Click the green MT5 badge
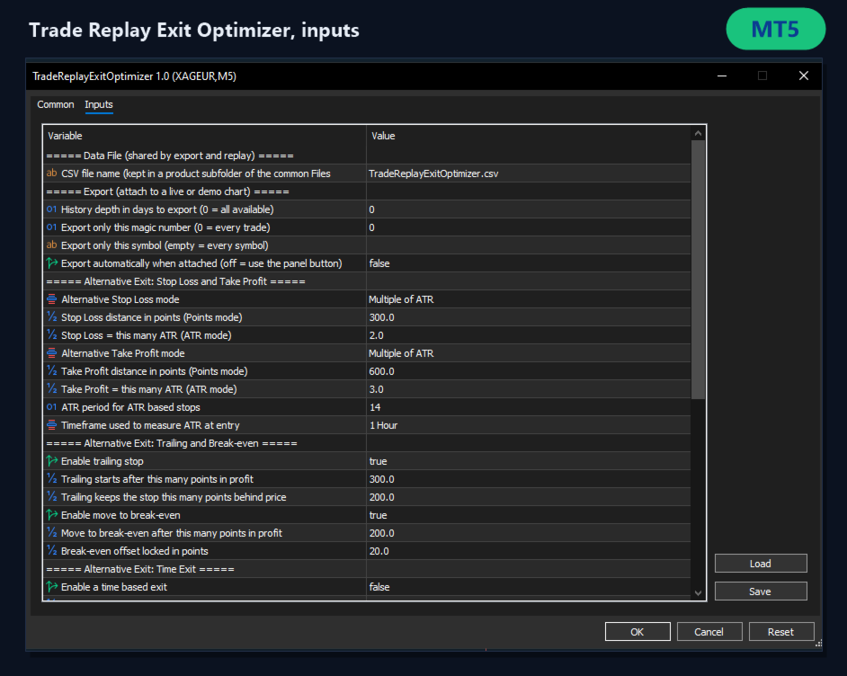This screenshot has height=676, width=847. (775, 29)
